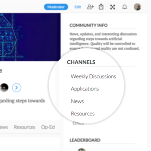This screenshot has width=151, height=151.
Task: Click the add member icon
Action: click(x=90, y=7)
